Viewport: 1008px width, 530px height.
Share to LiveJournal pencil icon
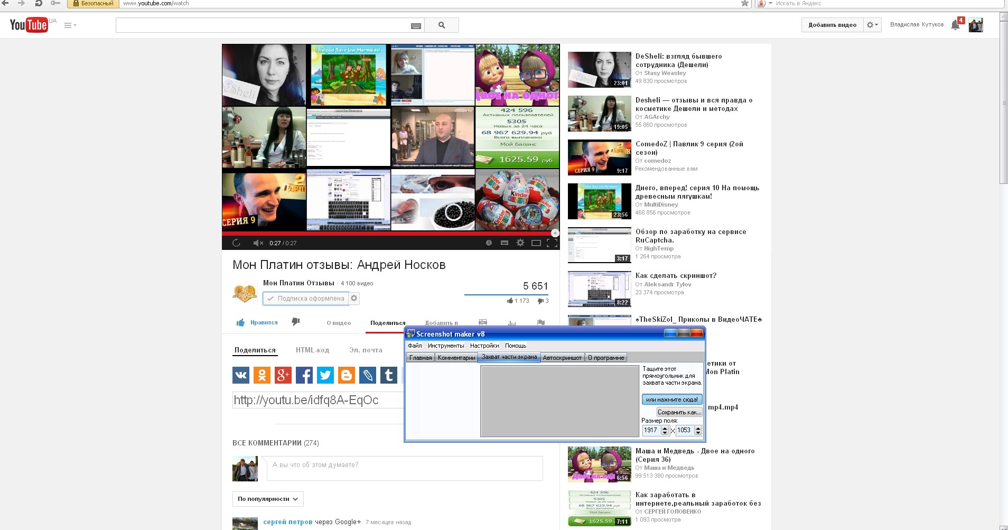click(x=368, y=375)
